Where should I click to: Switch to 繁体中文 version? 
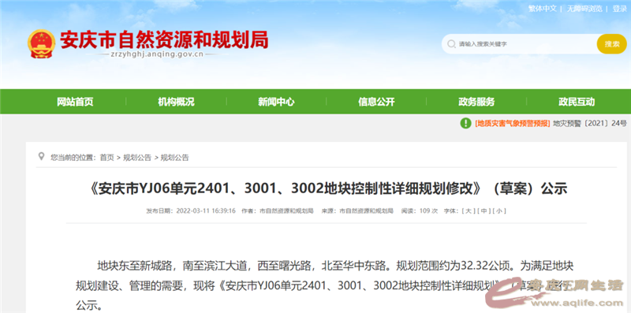tap(542, 9)
